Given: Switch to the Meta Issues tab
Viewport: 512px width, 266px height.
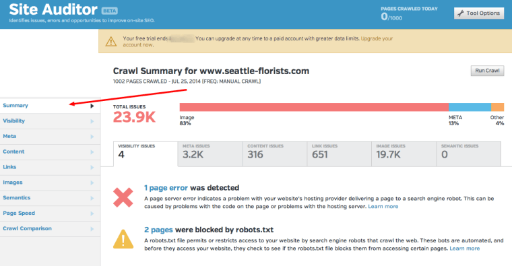Looking at the screenshot, I should pyautogui.click(x=210, y=154).
